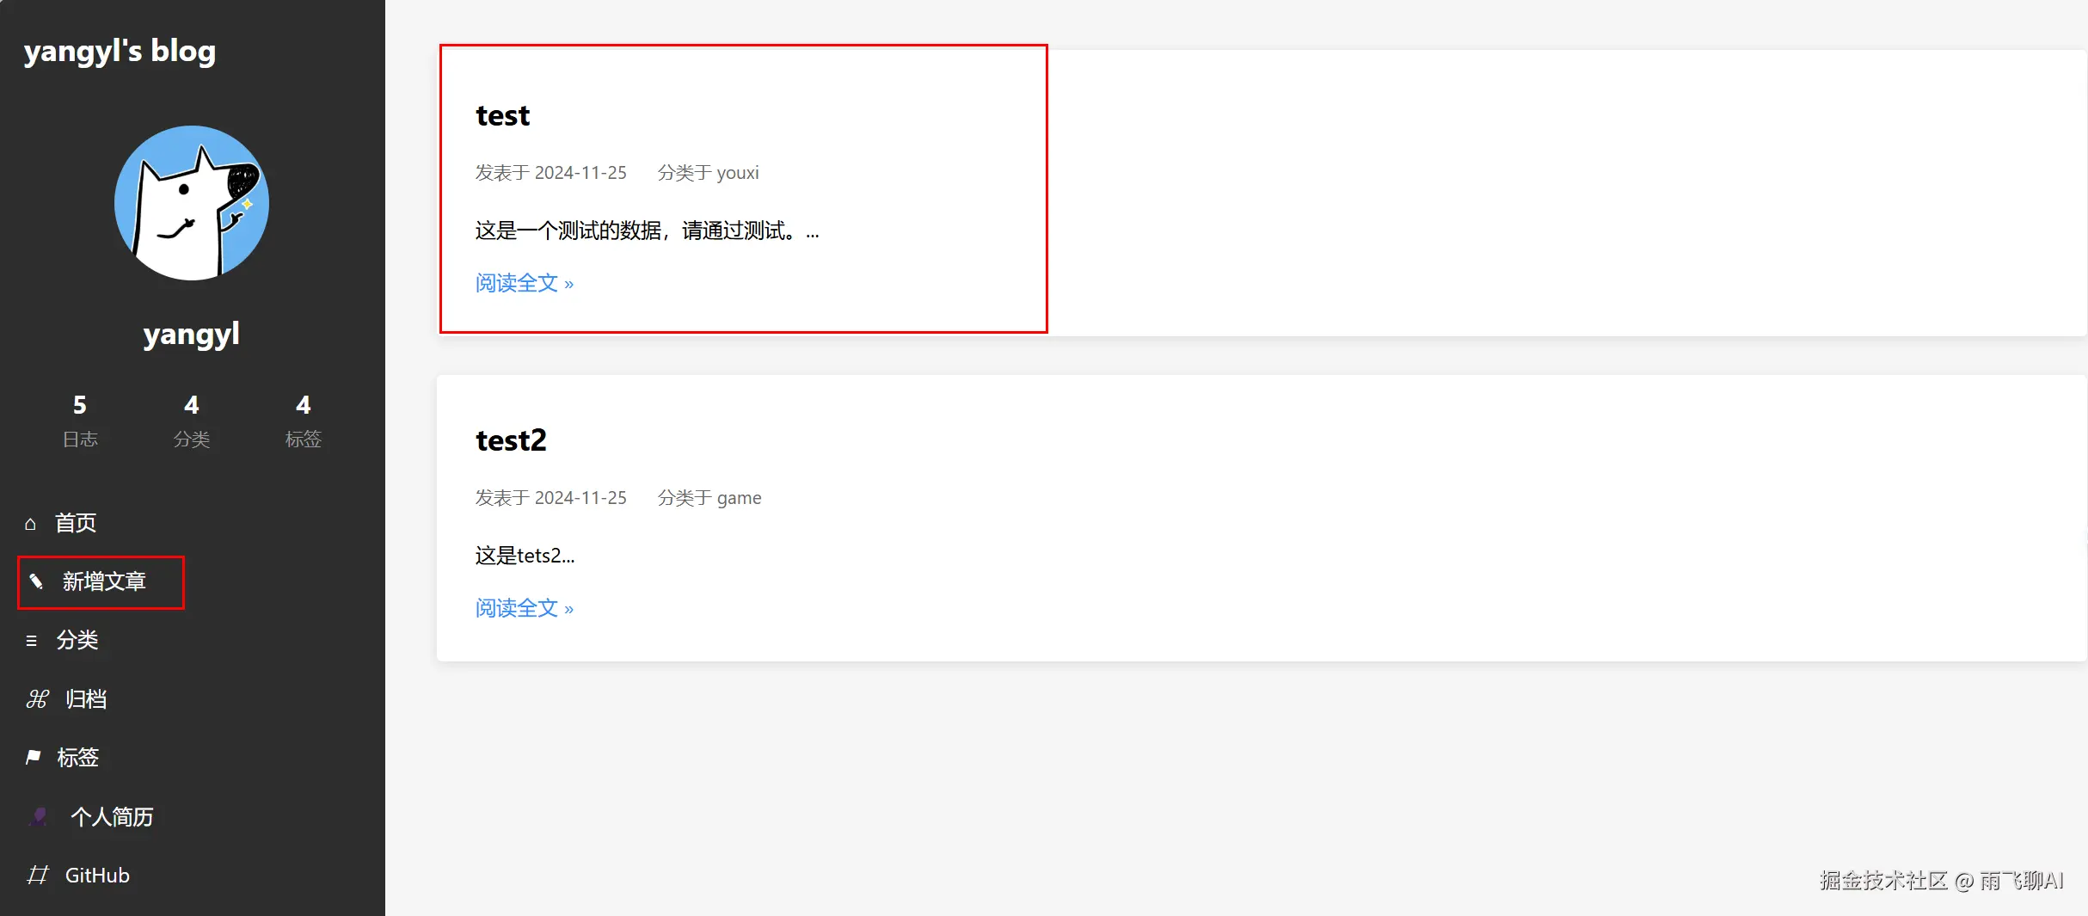The image size is (2088, 916).
Task: Click the archive symbol beside 归档
Action: [37, 699]
